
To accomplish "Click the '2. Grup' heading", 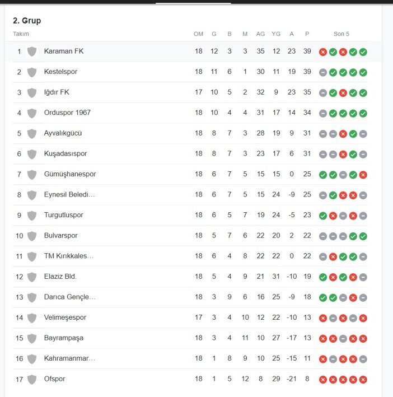I will pos(27,21).
